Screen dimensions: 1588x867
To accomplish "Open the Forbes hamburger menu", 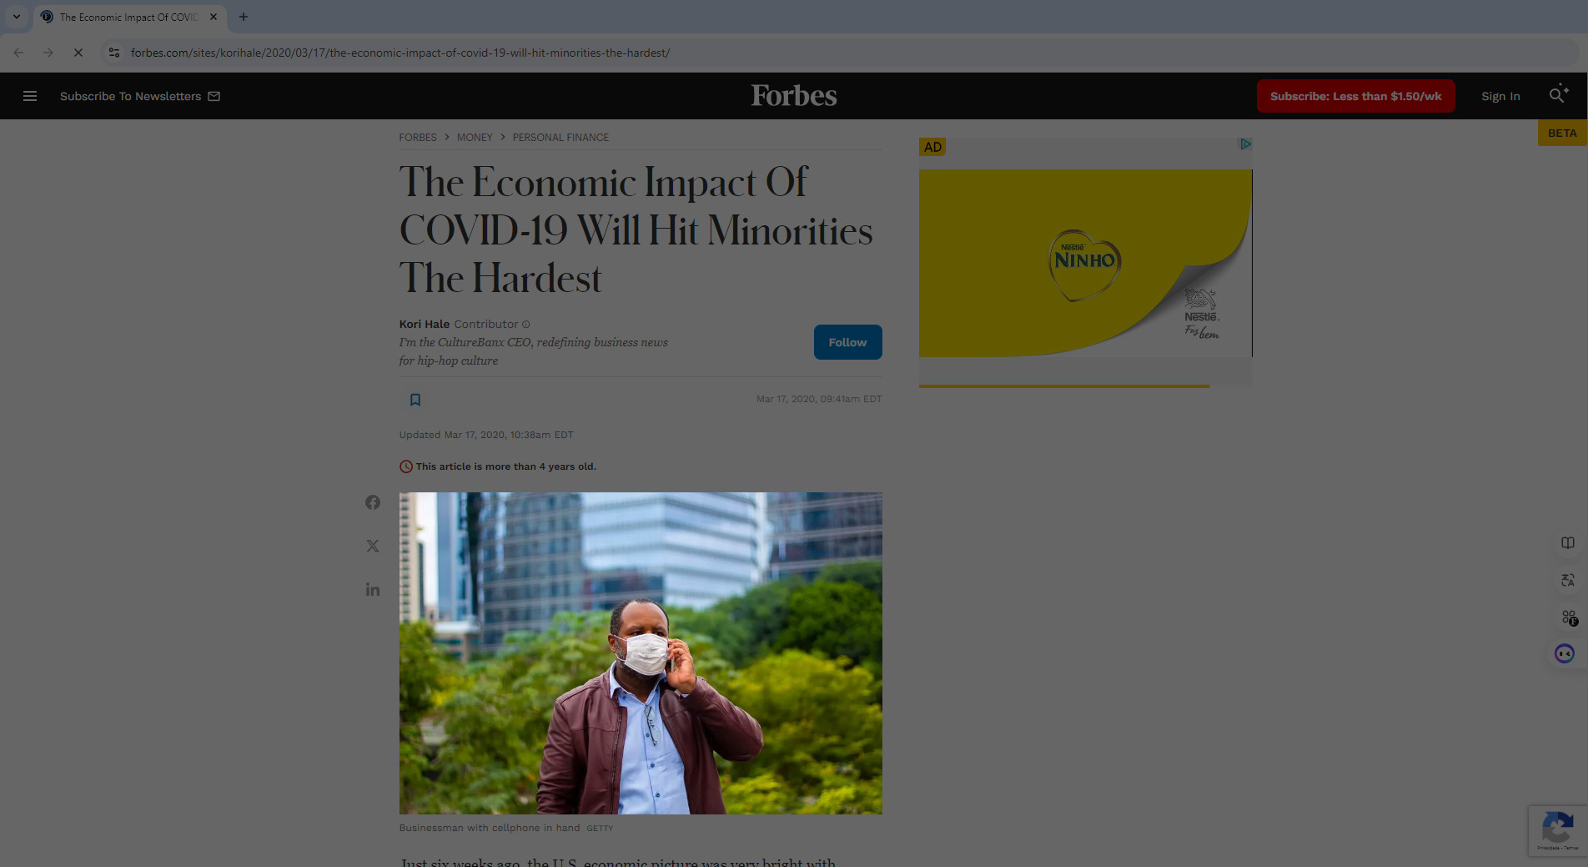I will [x=30, y=96].
